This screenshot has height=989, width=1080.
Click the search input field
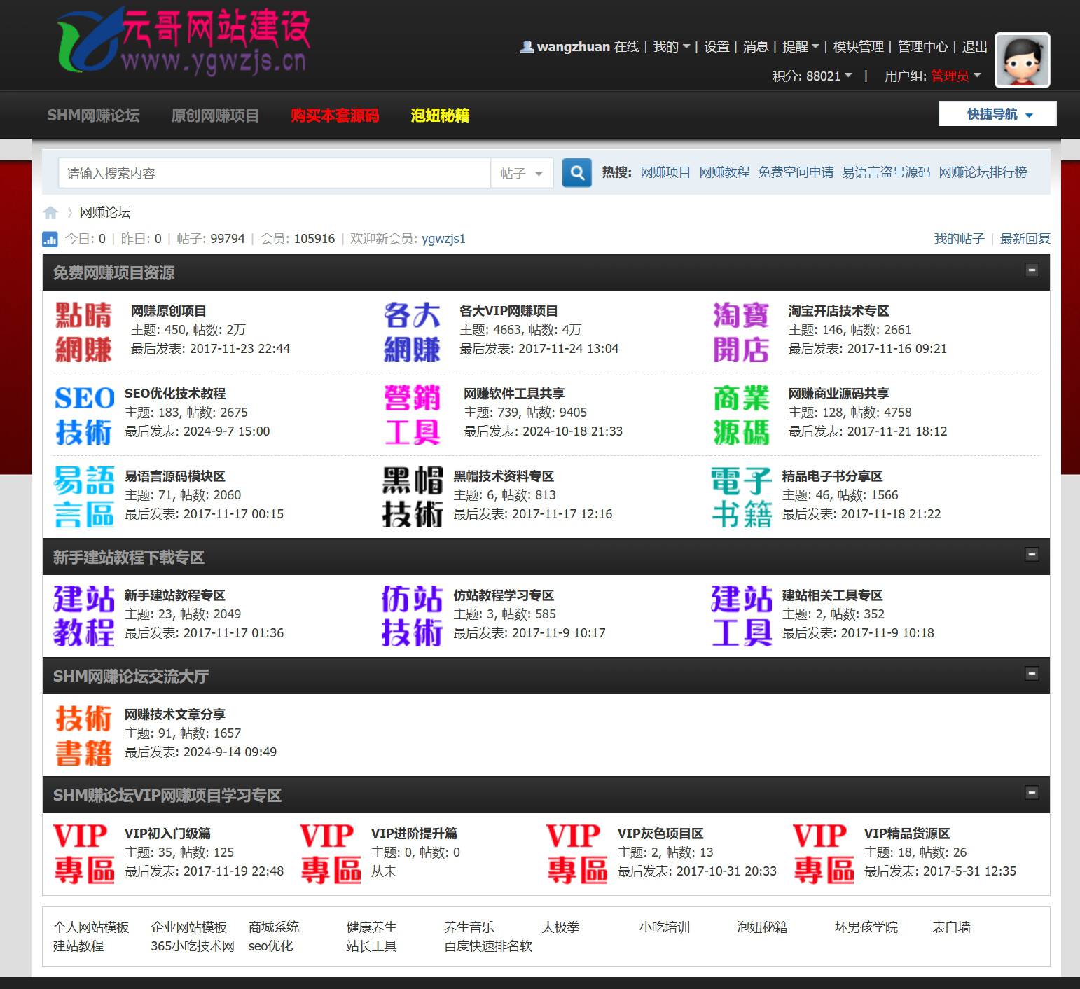tap(273, 173)
